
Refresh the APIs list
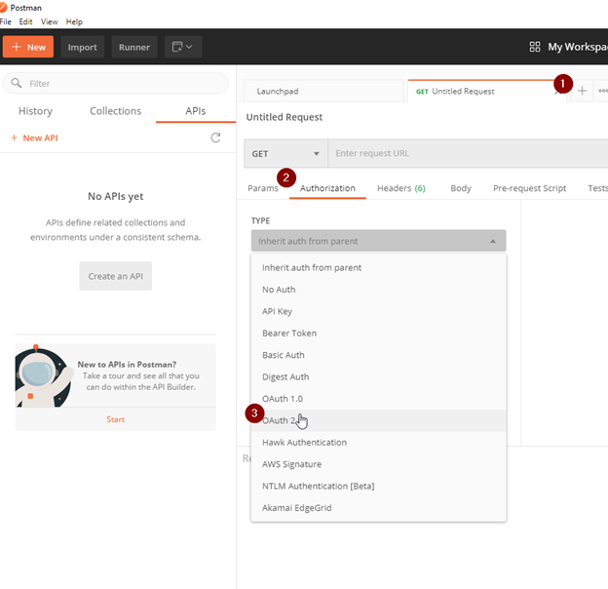pos(215,137)
